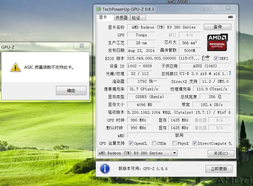The image size is (253, 186).
Task: Click the AMD CrossFire field showing 禁用
Action: (x=179, y=135)
